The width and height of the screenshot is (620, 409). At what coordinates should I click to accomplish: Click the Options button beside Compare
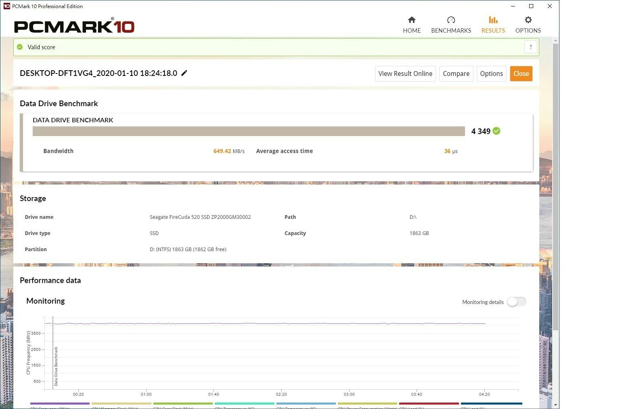click(x=491, y=73)
